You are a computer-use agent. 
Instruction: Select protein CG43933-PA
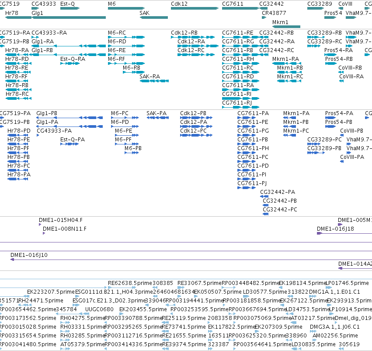[x=54, y=130]
